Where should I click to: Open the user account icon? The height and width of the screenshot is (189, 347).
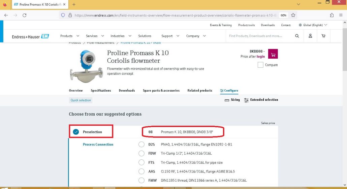click(310, 36)
